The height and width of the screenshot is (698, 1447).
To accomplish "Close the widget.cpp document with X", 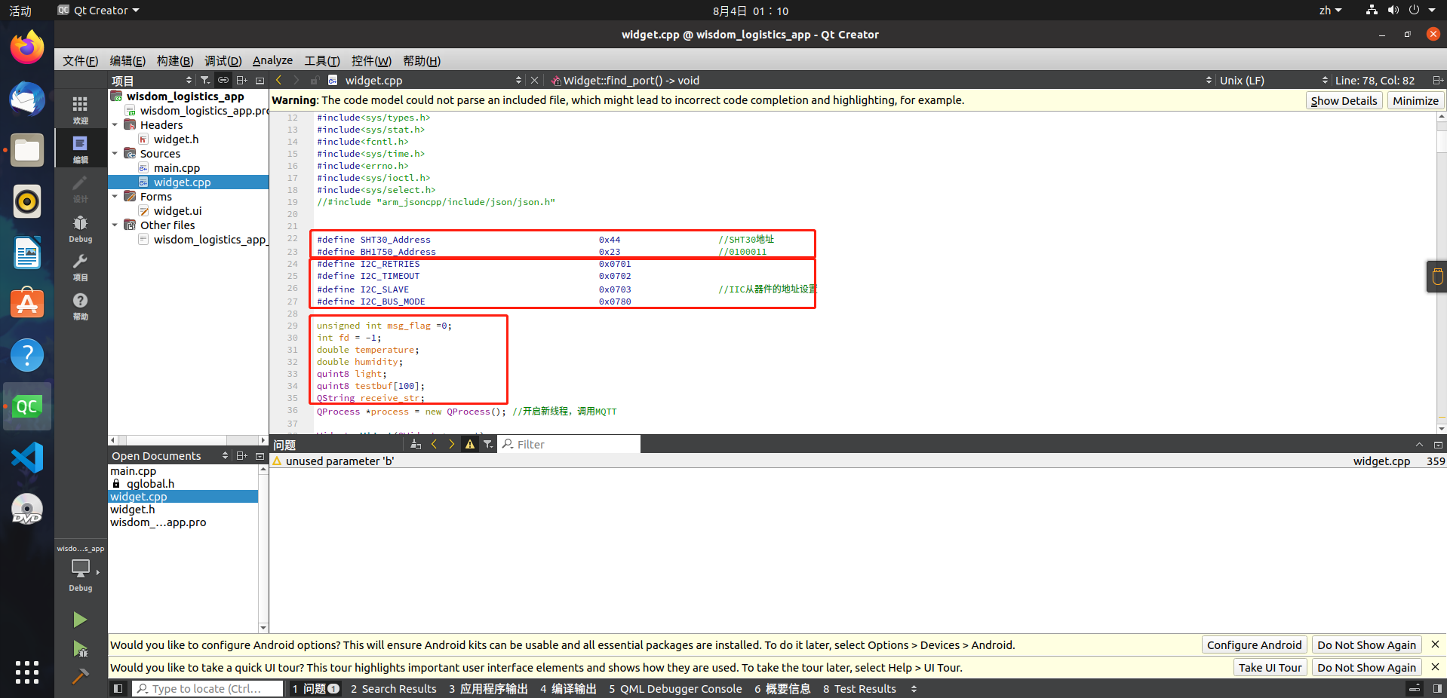I will [534, 80].
